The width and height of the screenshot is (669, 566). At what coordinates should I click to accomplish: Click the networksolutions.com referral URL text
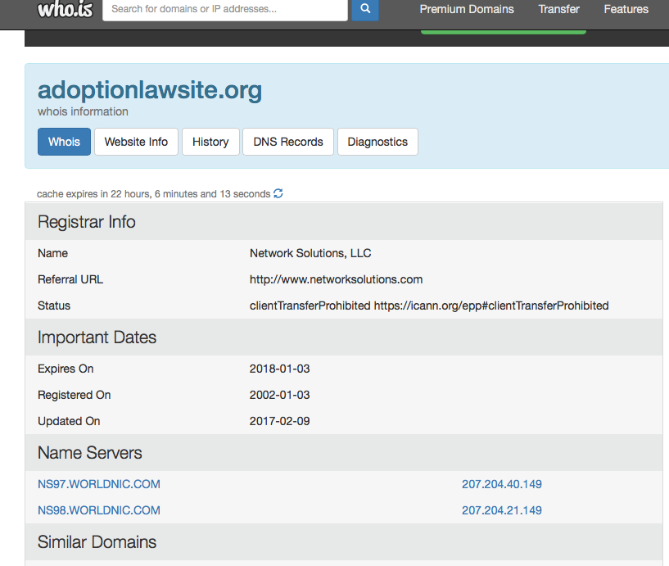coord(336,279)
